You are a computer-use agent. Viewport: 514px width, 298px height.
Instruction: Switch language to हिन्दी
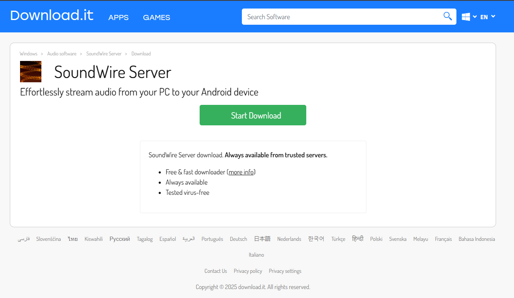tap(358, 239)
